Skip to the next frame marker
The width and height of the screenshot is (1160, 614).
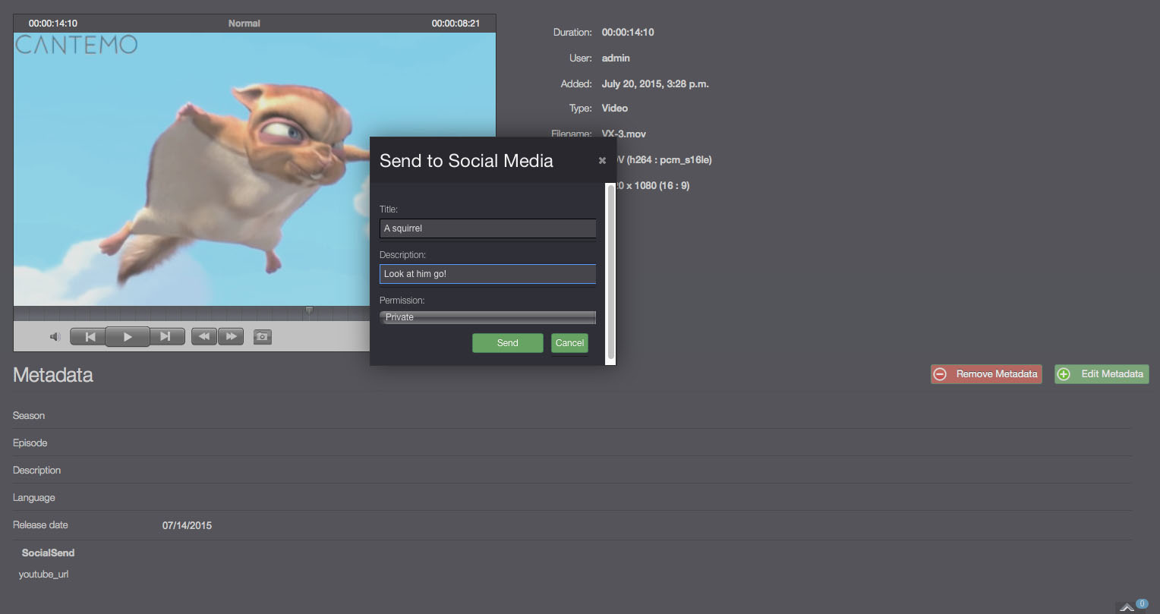[167, 337]
